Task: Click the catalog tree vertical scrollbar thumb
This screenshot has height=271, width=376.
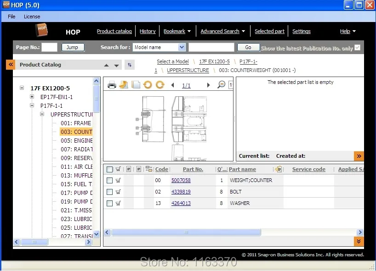Action: pyautogui.click(x=97, y=99)
